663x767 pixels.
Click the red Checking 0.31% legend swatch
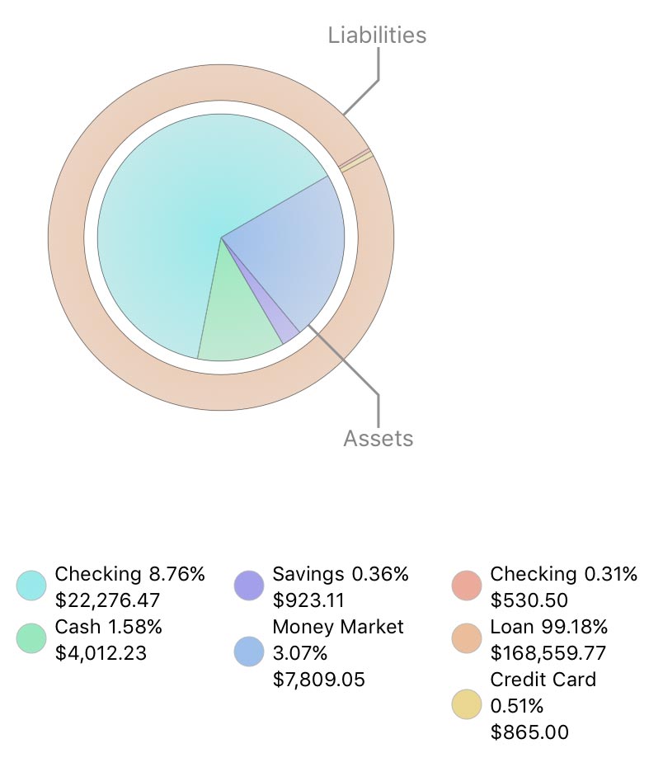click(467, 586)
